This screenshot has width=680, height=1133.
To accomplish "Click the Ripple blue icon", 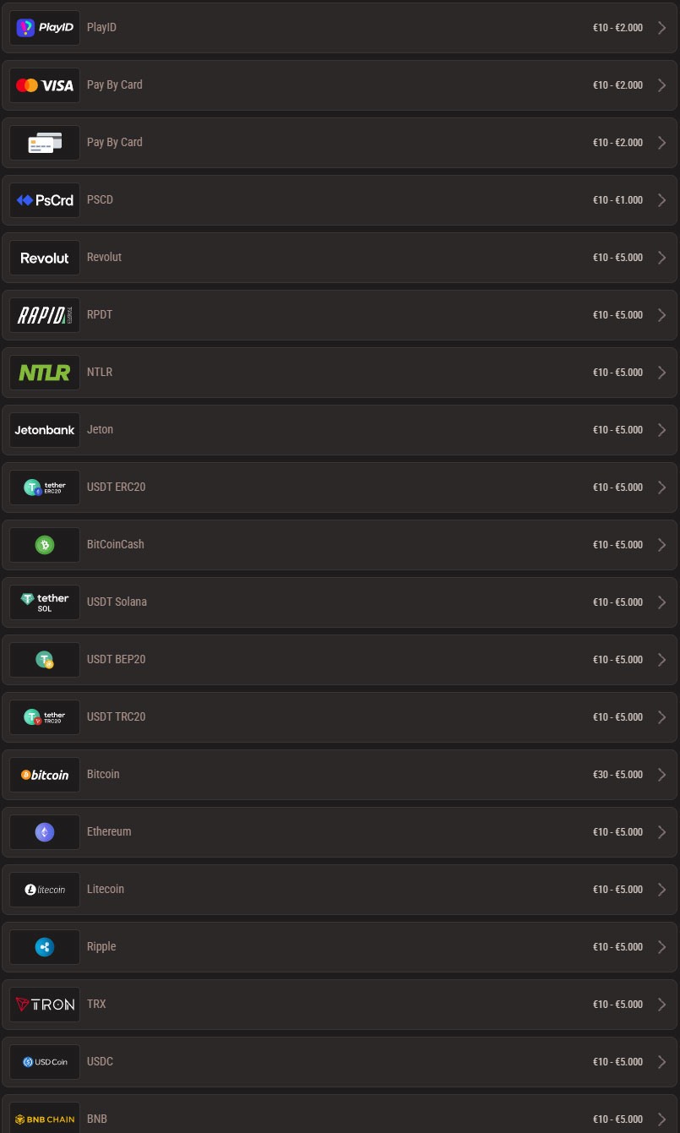I will click(45, 947).
